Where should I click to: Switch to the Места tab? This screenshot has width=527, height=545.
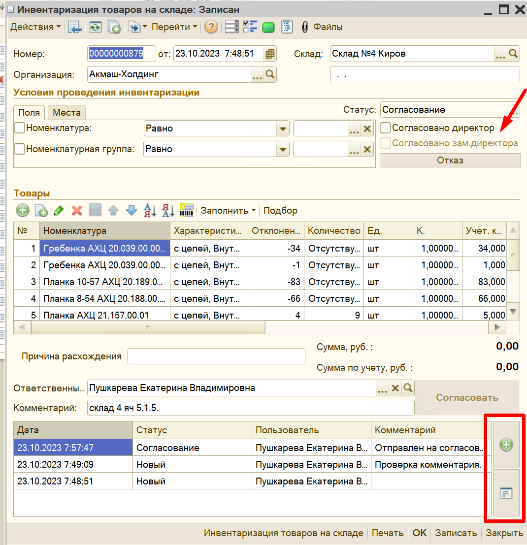pos(66,113)
